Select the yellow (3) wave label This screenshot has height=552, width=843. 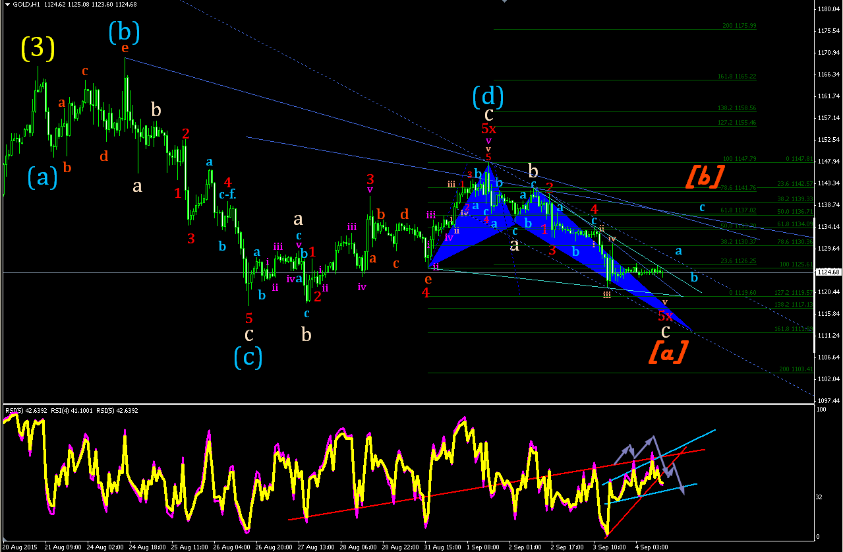point(38,47)
